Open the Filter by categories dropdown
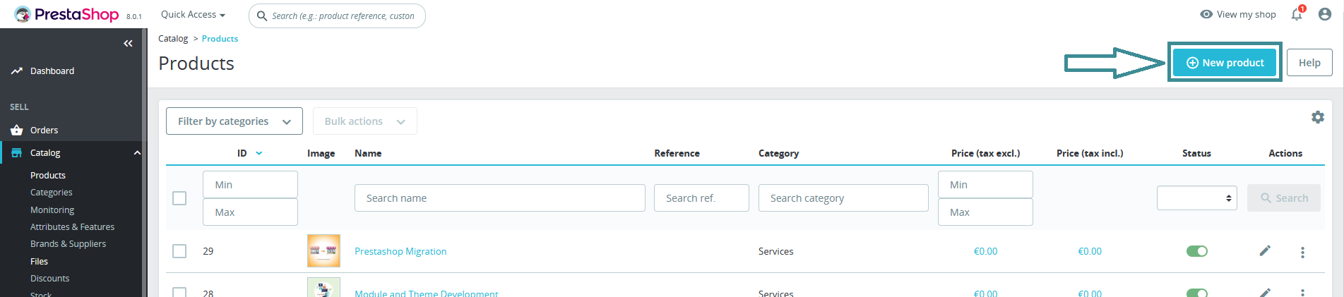The height and width of the screenshot is (297, 1344). [x=234, y=121]
